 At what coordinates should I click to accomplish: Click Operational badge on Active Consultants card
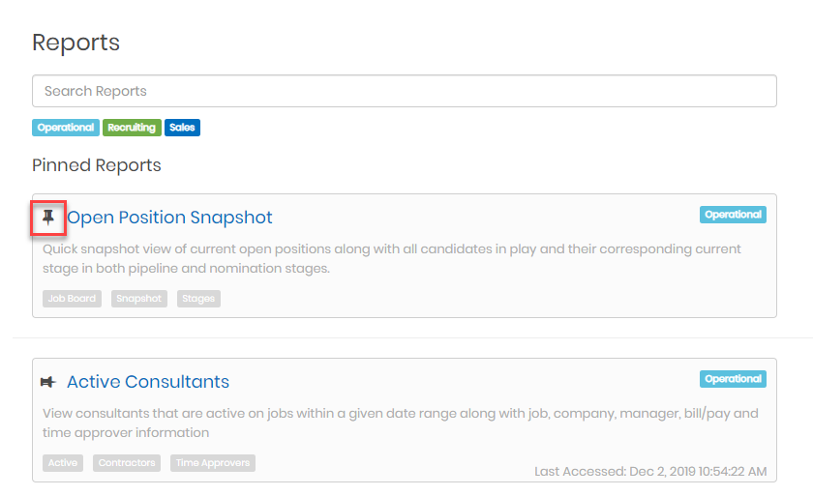tap(733, 379)
